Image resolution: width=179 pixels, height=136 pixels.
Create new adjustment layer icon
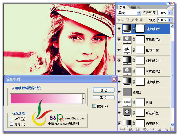[145, 129]
